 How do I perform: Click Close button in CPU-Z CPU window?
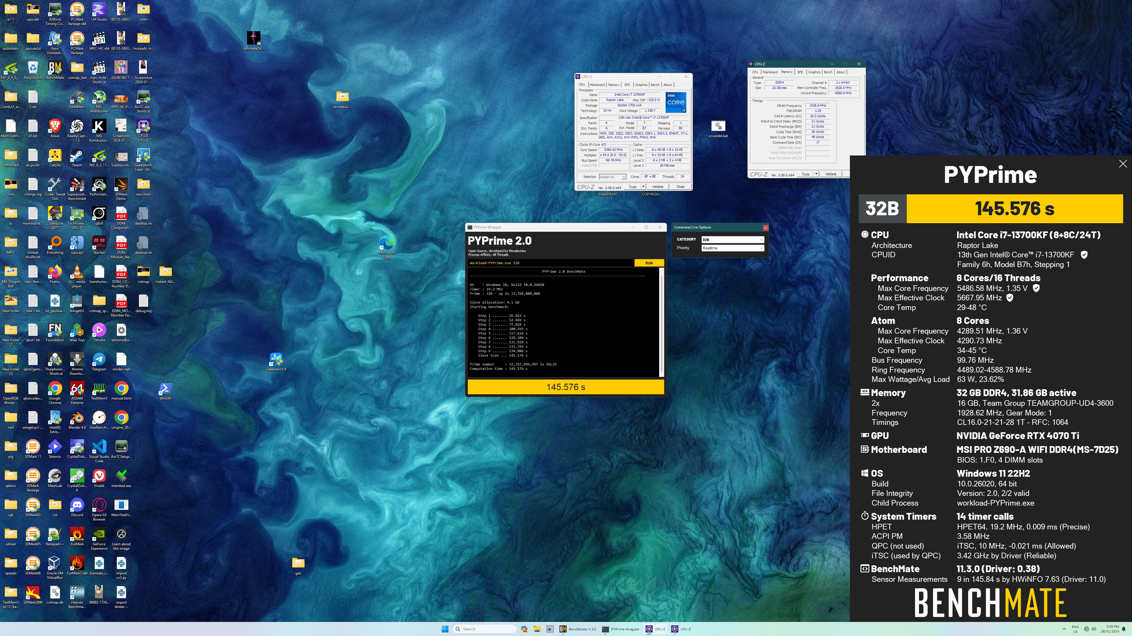(680, 187)
